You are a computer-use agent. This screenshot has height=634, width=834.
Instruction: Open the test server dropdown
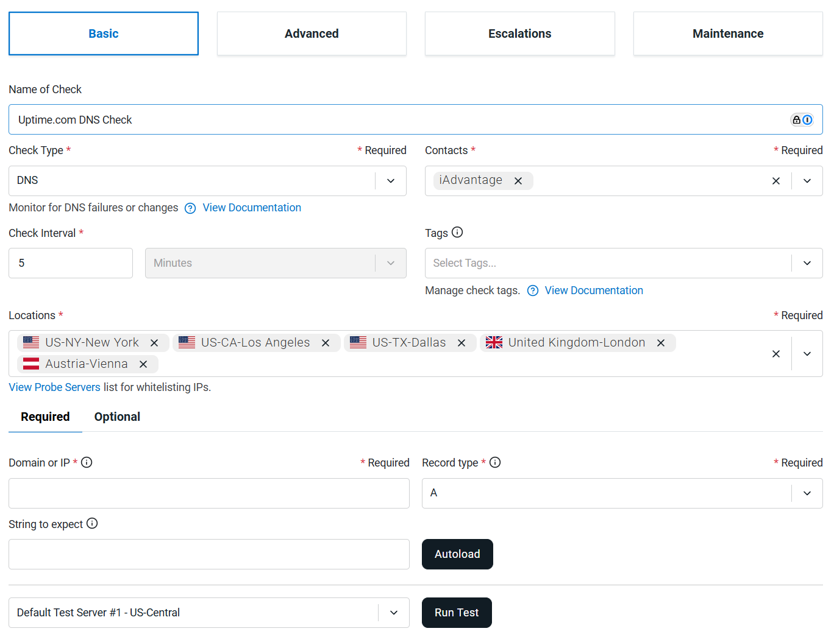coord(394,613)
